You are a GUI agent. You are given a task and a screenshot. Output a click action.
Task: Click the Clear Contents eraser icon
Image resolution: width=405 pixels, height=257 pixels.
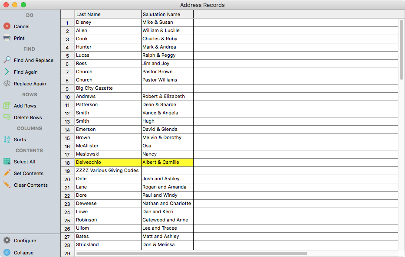pyautogui.click(x=7, y=185)
